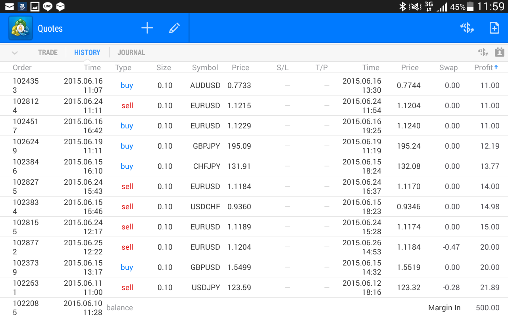
Task: Tap the profit value 12.19
Action: tap(490, 146)
